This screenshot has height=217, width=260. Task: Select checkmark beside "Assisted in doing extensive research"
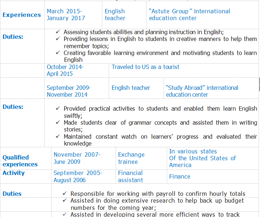coord(65,200)
